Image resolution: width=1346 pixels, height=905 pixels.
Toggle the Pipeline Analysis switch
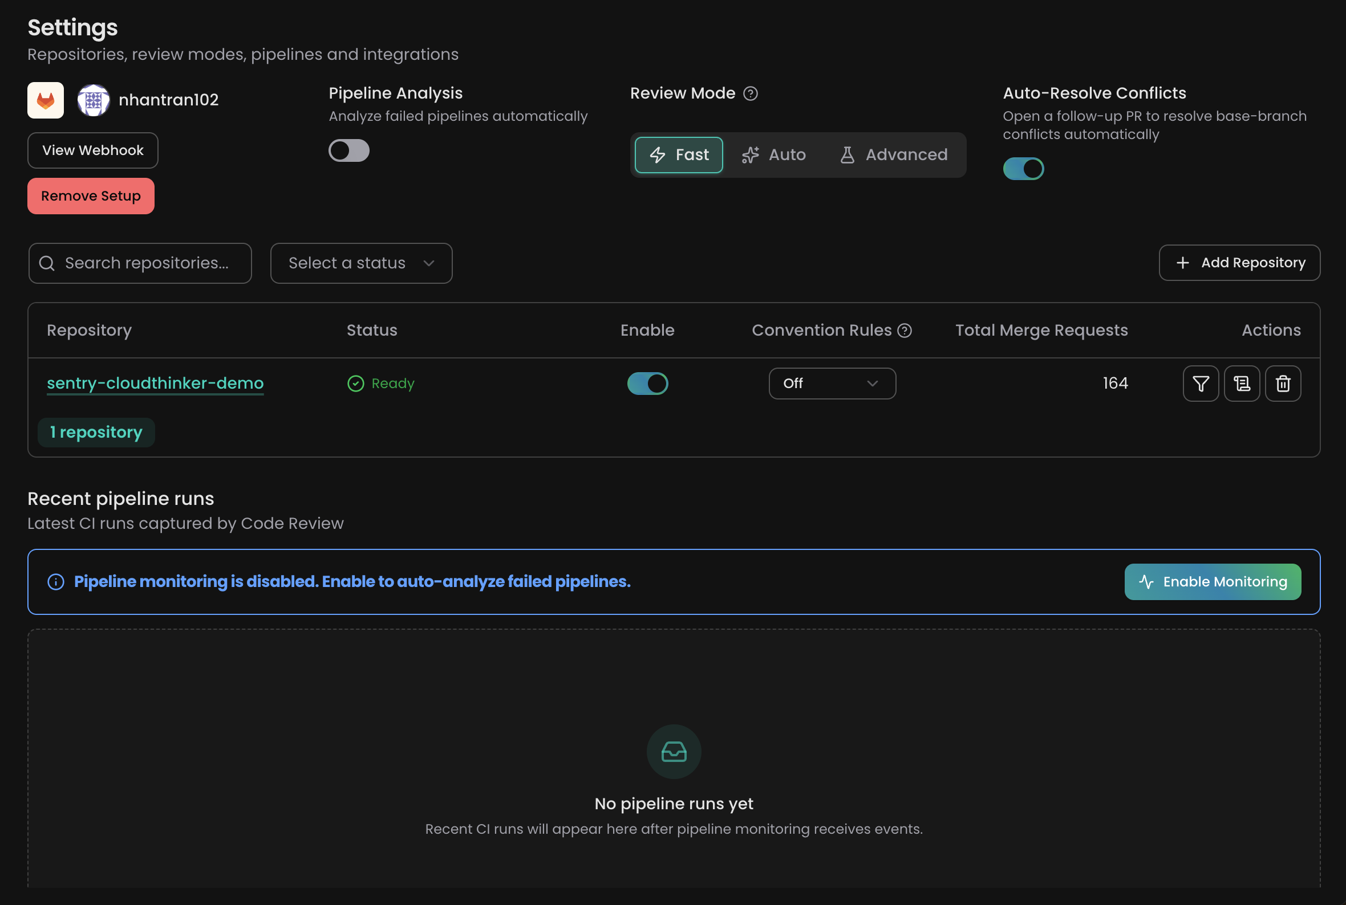click(349, 151)
